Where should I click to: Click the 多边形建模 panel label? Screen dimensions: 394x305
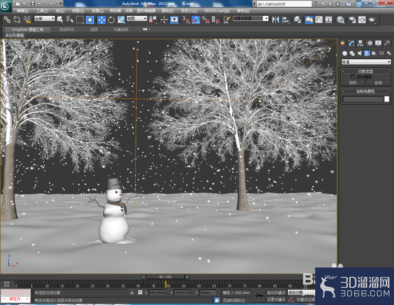[15, 35]
